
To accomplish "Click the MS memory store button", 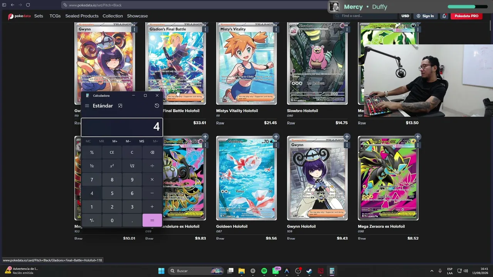I will [142, 141].
